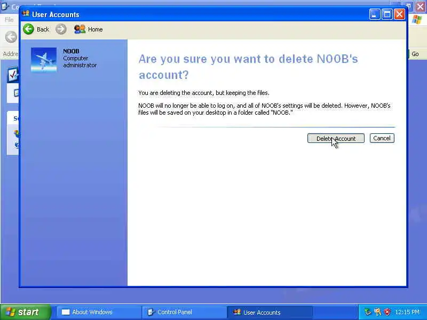Cancel the account deletion
The height and width of the screenshot is (320, 427).
(x=382, y=138)
